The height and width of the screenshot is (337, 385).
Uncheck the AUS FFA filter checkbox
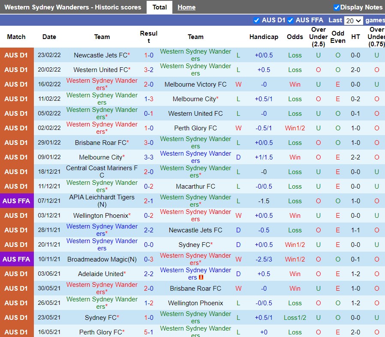tap(290, 20)
